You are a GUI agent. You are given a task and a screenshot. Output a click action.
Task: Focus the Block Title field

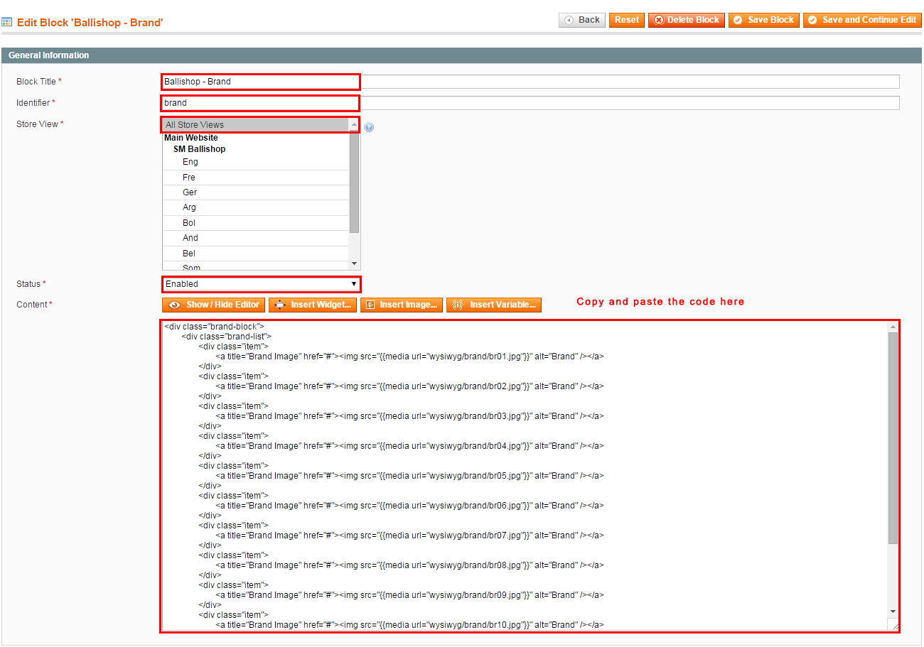click(x=530, y=82)
